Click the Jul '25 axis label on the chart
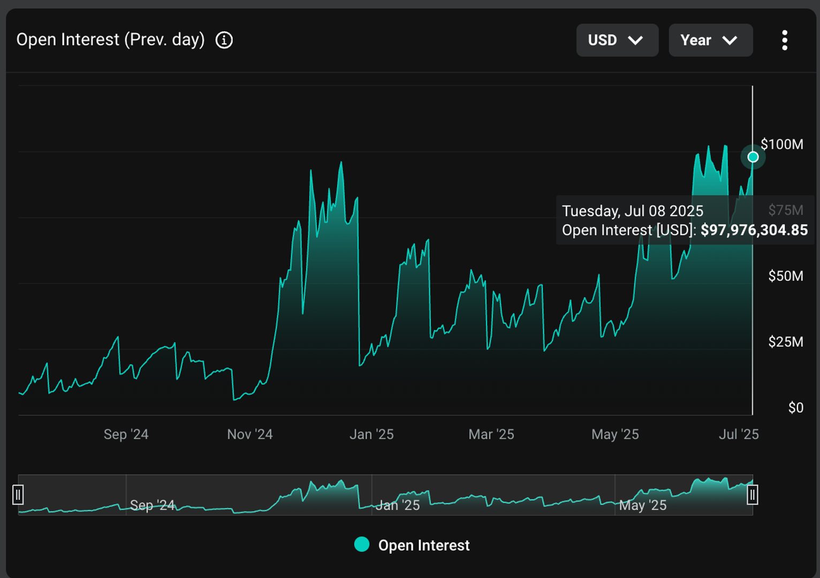Image resolution: width=820 pixels, height=578 pixels. point(738,435)
